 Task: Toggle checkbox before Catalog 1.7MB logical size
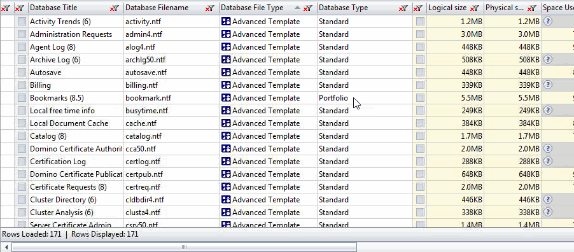pyautogui.click(x=420, y=136)
